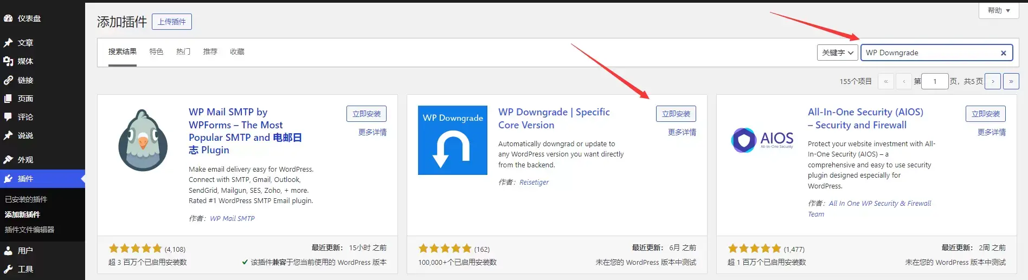Open All-In-One Security (AIOS) title link
This screenshot has height=280, width=1028.
click(x=865, y=119)
